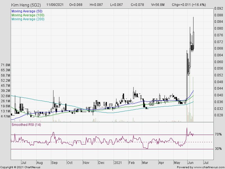
Task: Click price axis label '0.076'
Action: click(219, 35)
